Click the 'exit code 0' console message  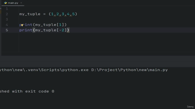pos(40,91)
